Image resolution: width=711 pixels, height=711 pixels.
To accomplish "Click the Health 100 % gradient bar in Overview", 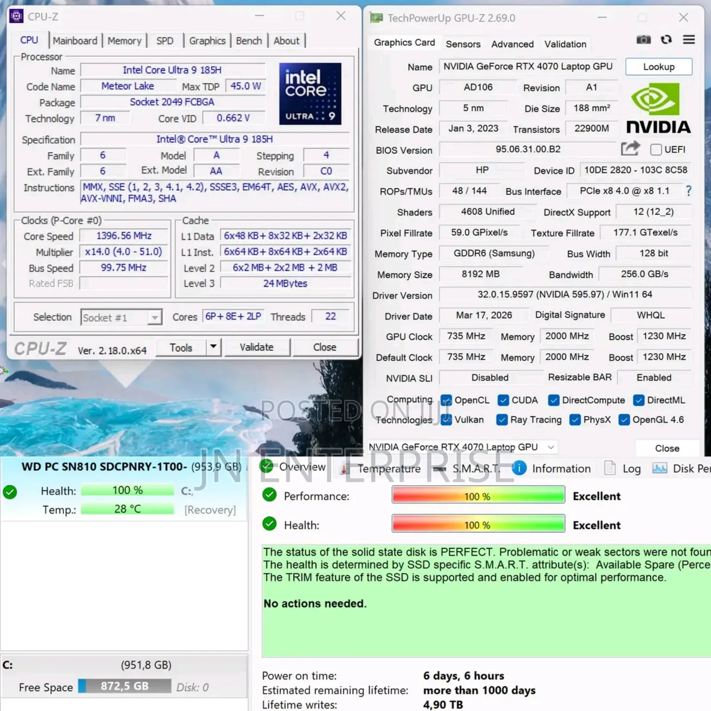I will click(x=478, y=524).
